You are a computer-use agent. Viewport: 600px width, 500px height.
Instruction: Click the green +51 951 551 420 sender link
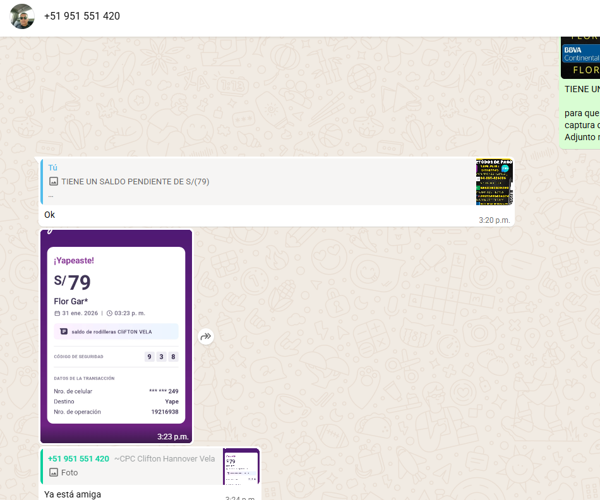click(78, 459)
